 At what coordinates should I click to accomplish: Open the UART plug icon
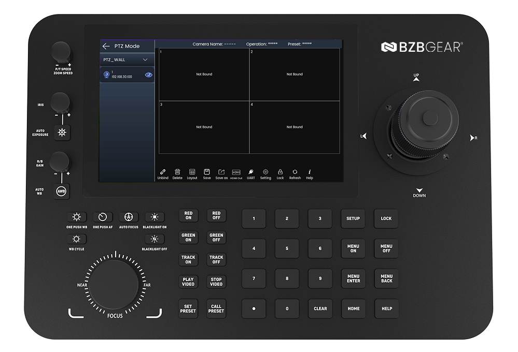point(251,172)
